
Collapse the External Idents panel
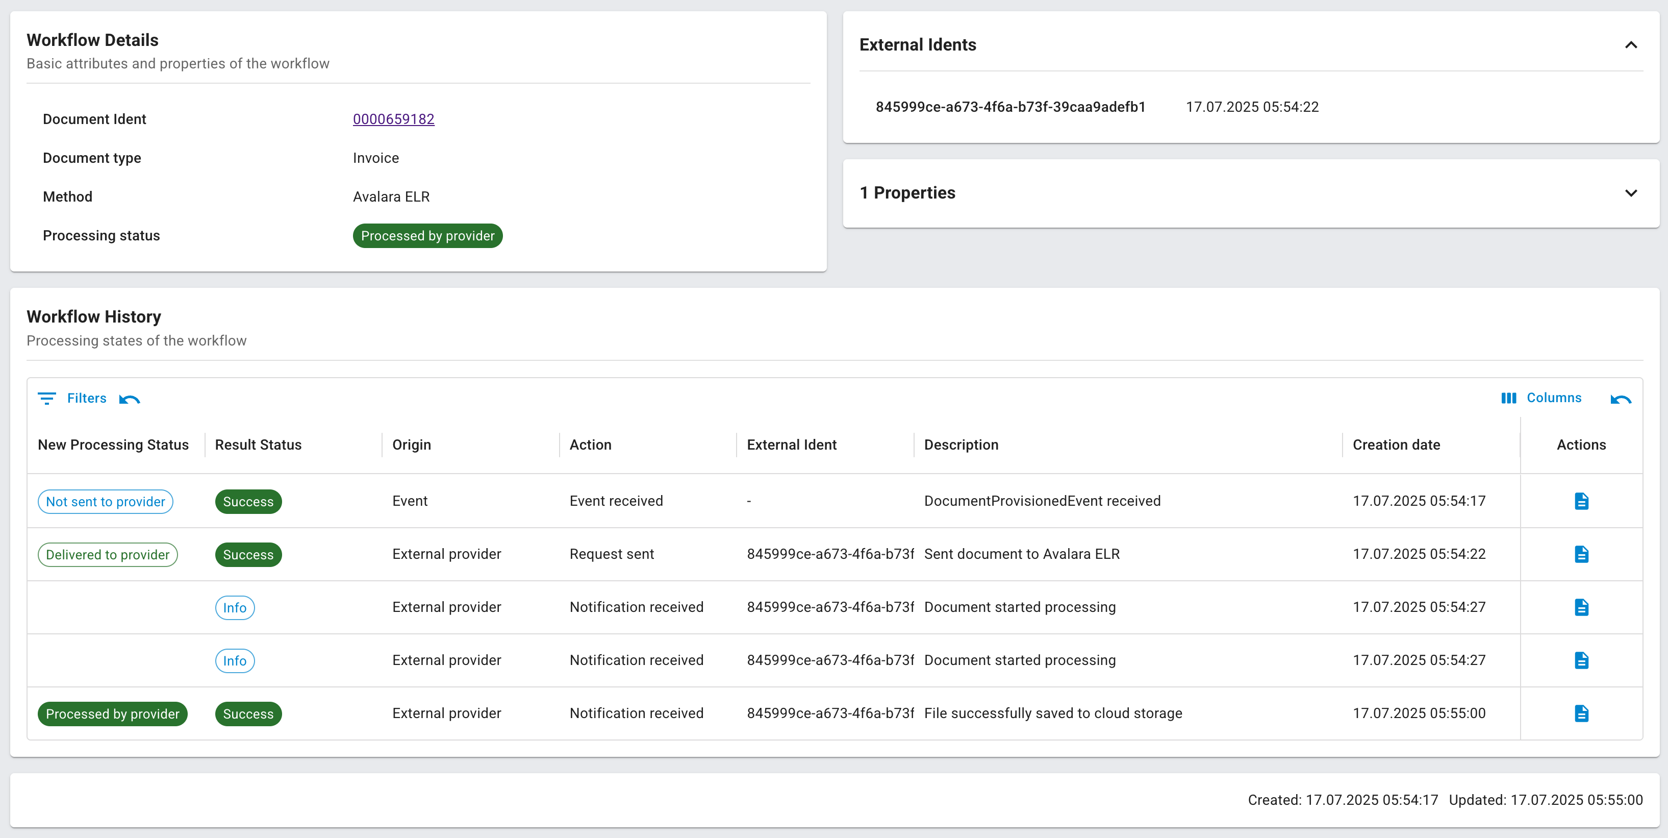pos(1631,45)
